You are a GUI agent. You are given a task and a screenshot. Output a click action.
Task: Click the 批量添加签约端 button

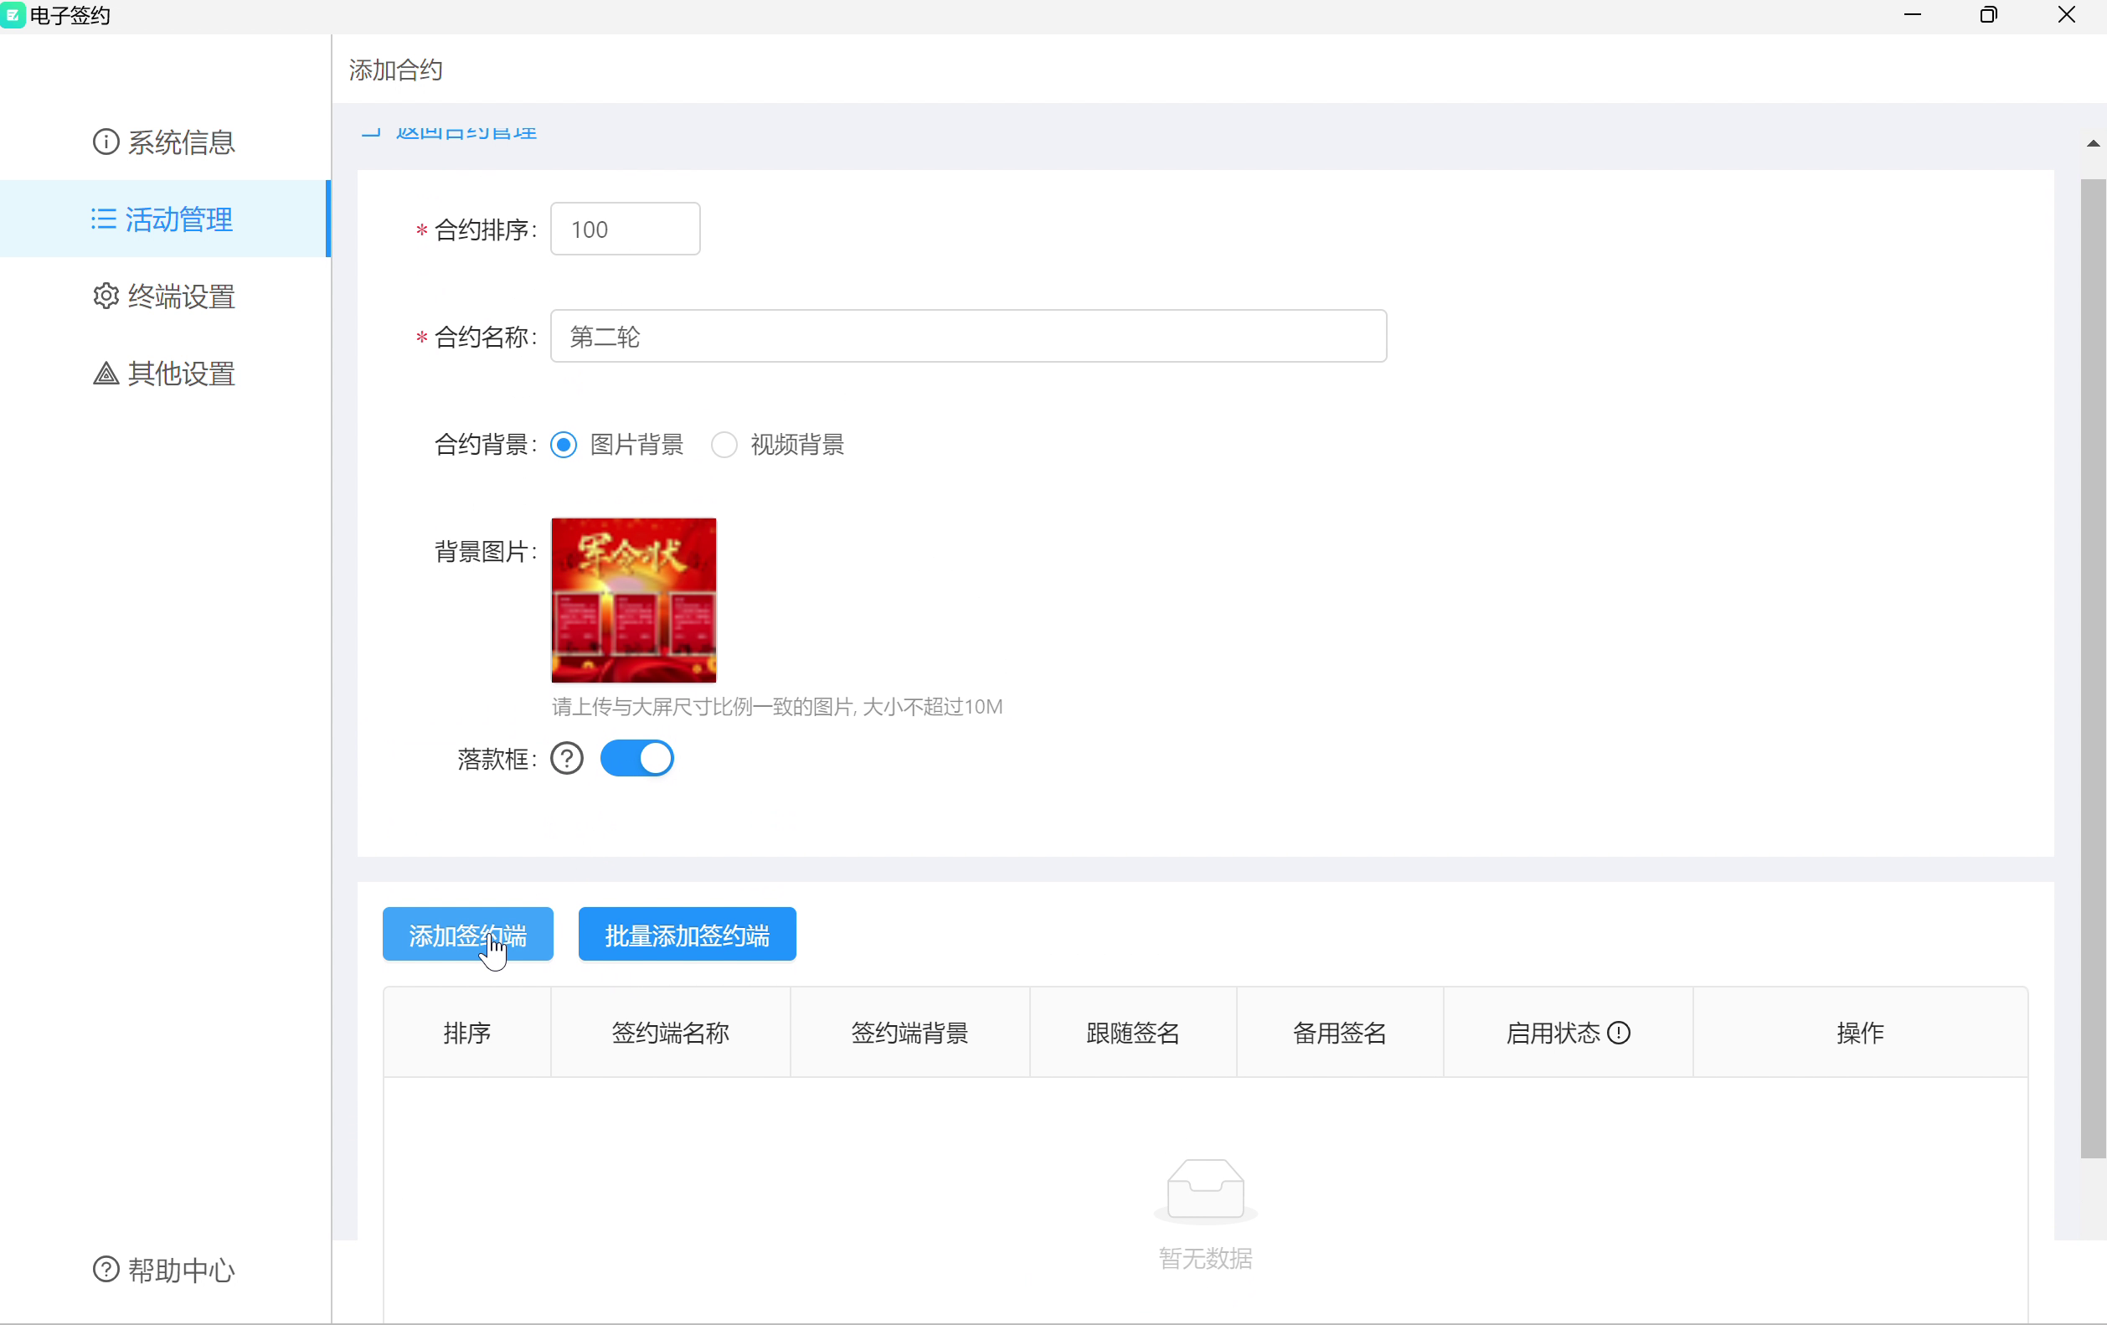pyautogui.click(x=687, y=935)
